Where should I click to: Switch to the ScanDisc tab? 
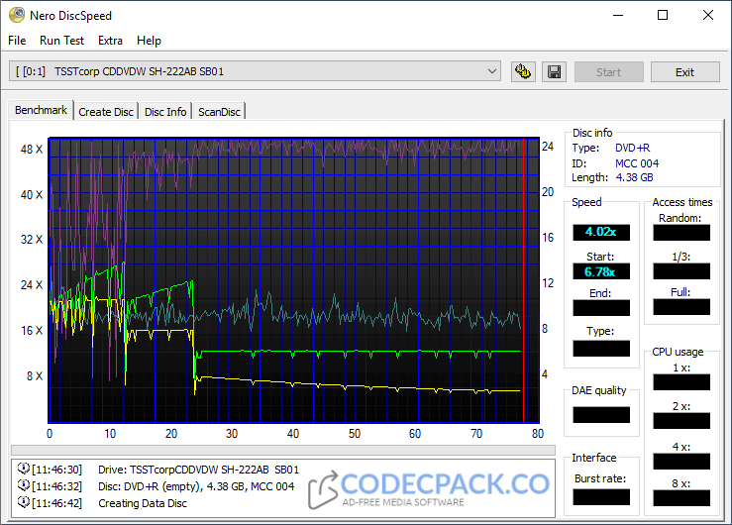pyautogui.click(x=219, y=112)
